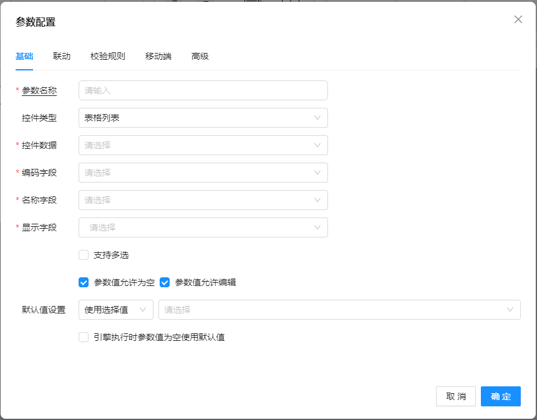
Task: Switch to the 联动 tab
Action: pyautogui.click(x=62, y=56)
